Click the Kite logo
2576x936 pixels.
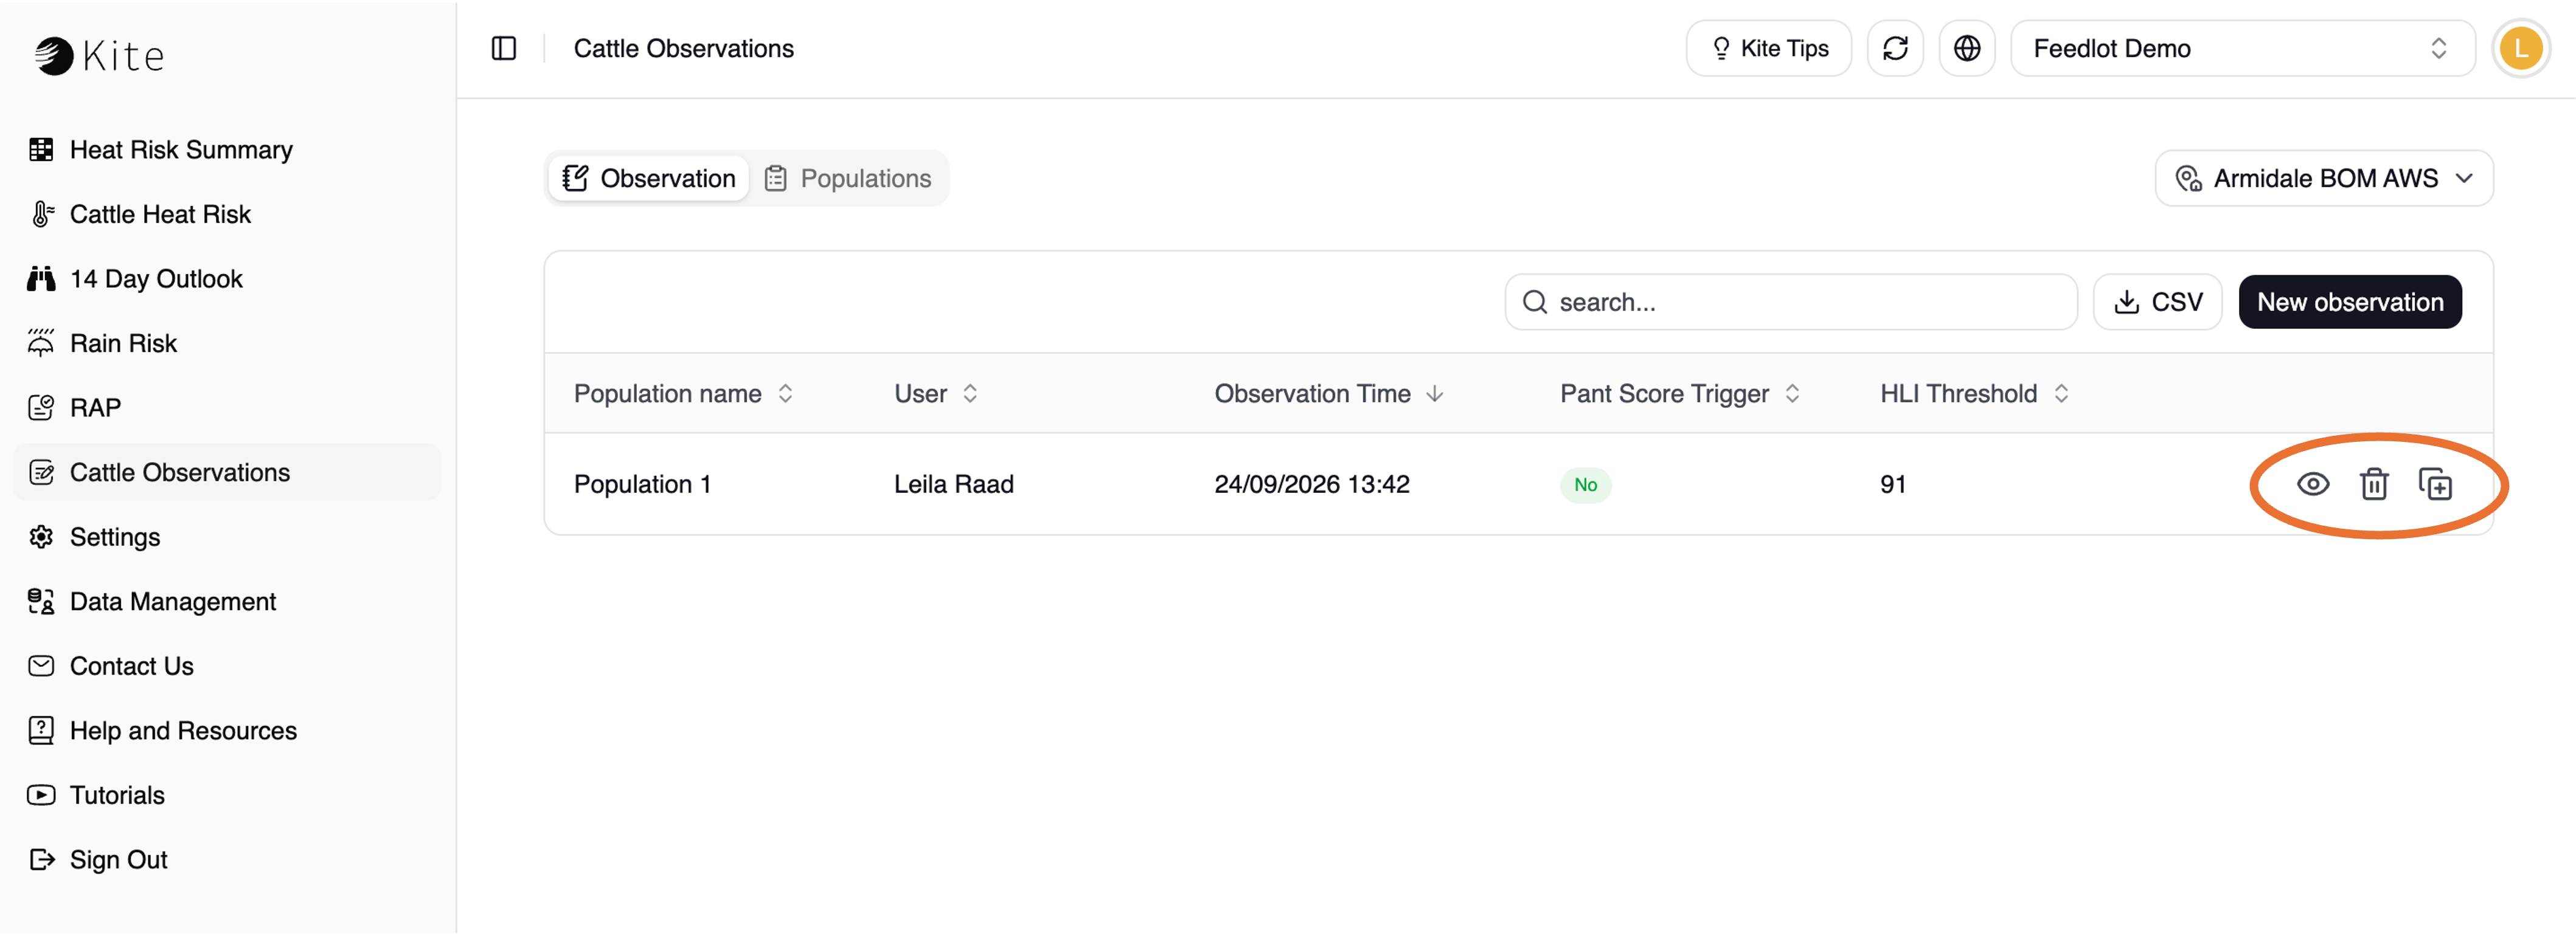click(99, 56)
